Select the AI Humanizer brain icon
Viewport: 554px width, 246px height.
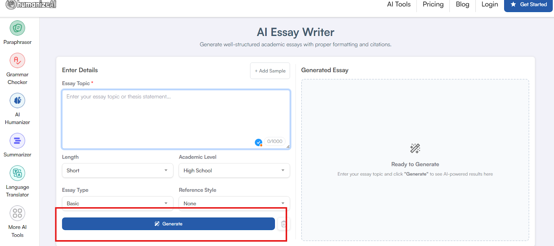click(17, 101)
